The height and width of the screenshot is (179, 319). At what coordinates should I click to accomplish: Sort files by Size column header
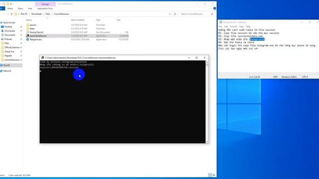119,20
